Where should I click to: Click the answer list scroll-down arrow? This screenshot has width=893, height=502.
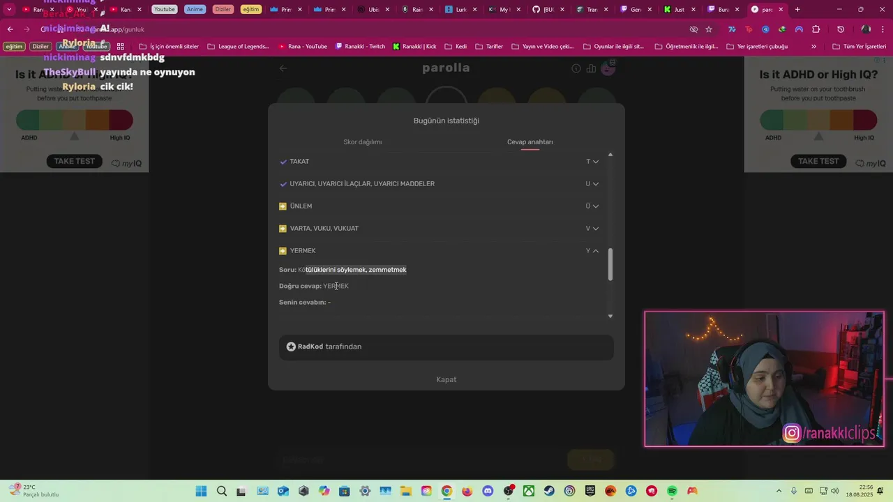[610, 316]
